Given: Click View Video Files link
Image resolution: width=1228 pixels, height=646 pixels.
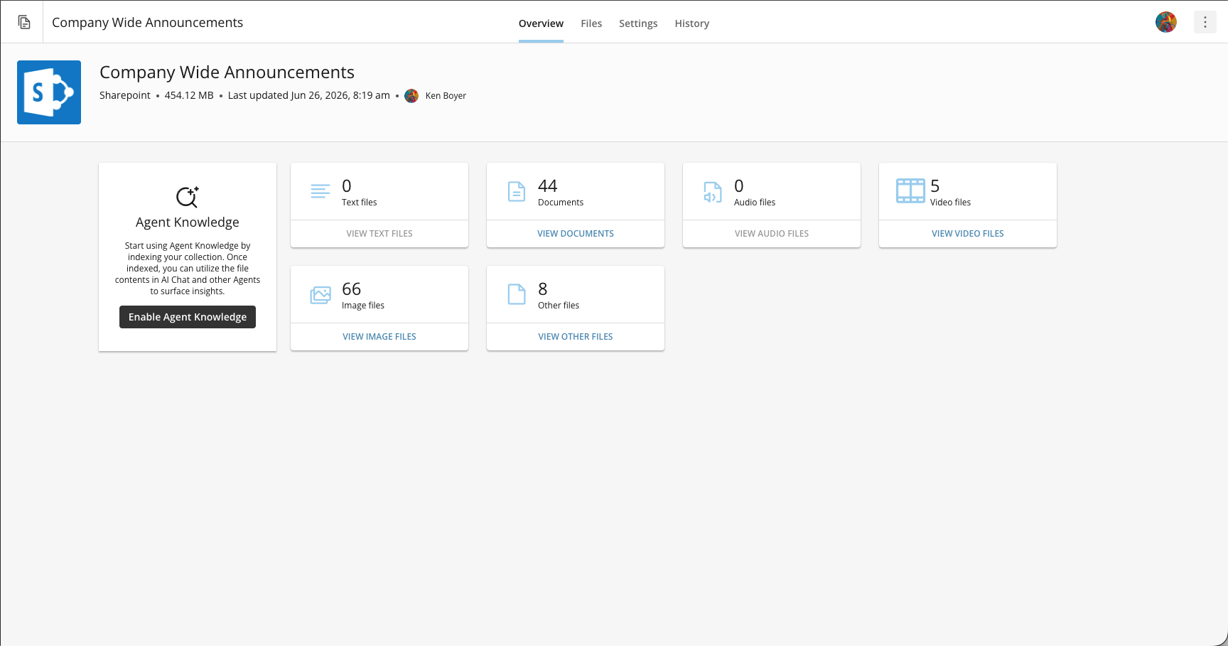Looking at the screenshot, I should pos(968,234).
